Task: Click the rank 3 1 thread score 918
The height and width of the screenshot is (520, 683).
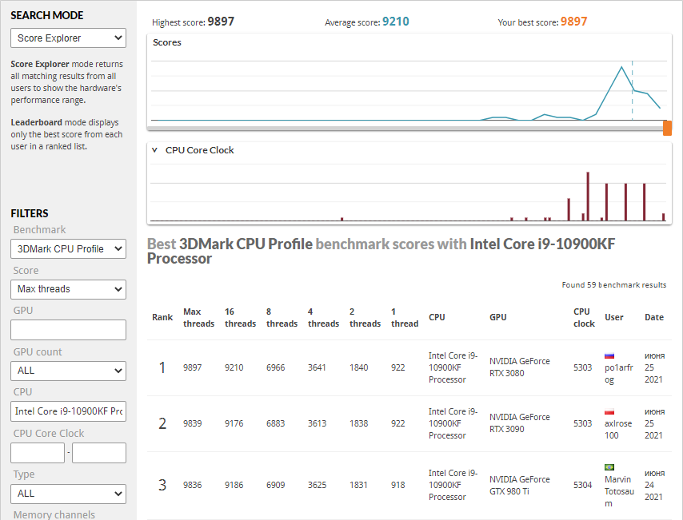Action: [x=397, y=485]
